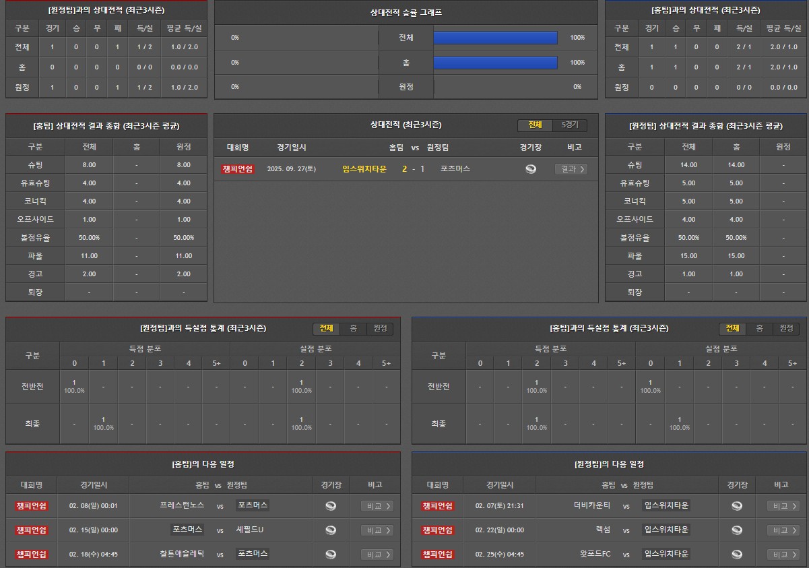Click stadium icon for 더비카운티 vs 입스위치타운

point(736,506)
